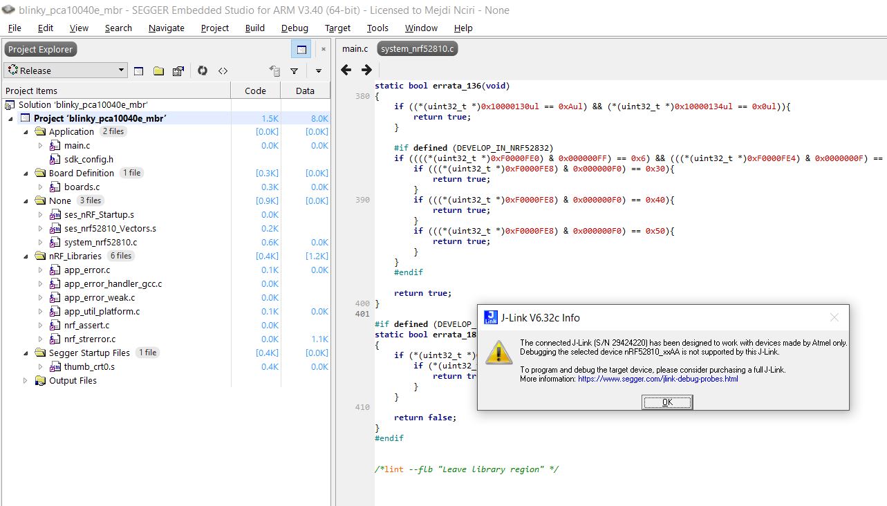Navigate back with the left arrow

click(x=346, y=70)
